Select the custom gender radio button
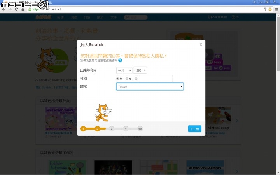The width and height of the screenshot is (280, 175). click(x=136, y=79)
